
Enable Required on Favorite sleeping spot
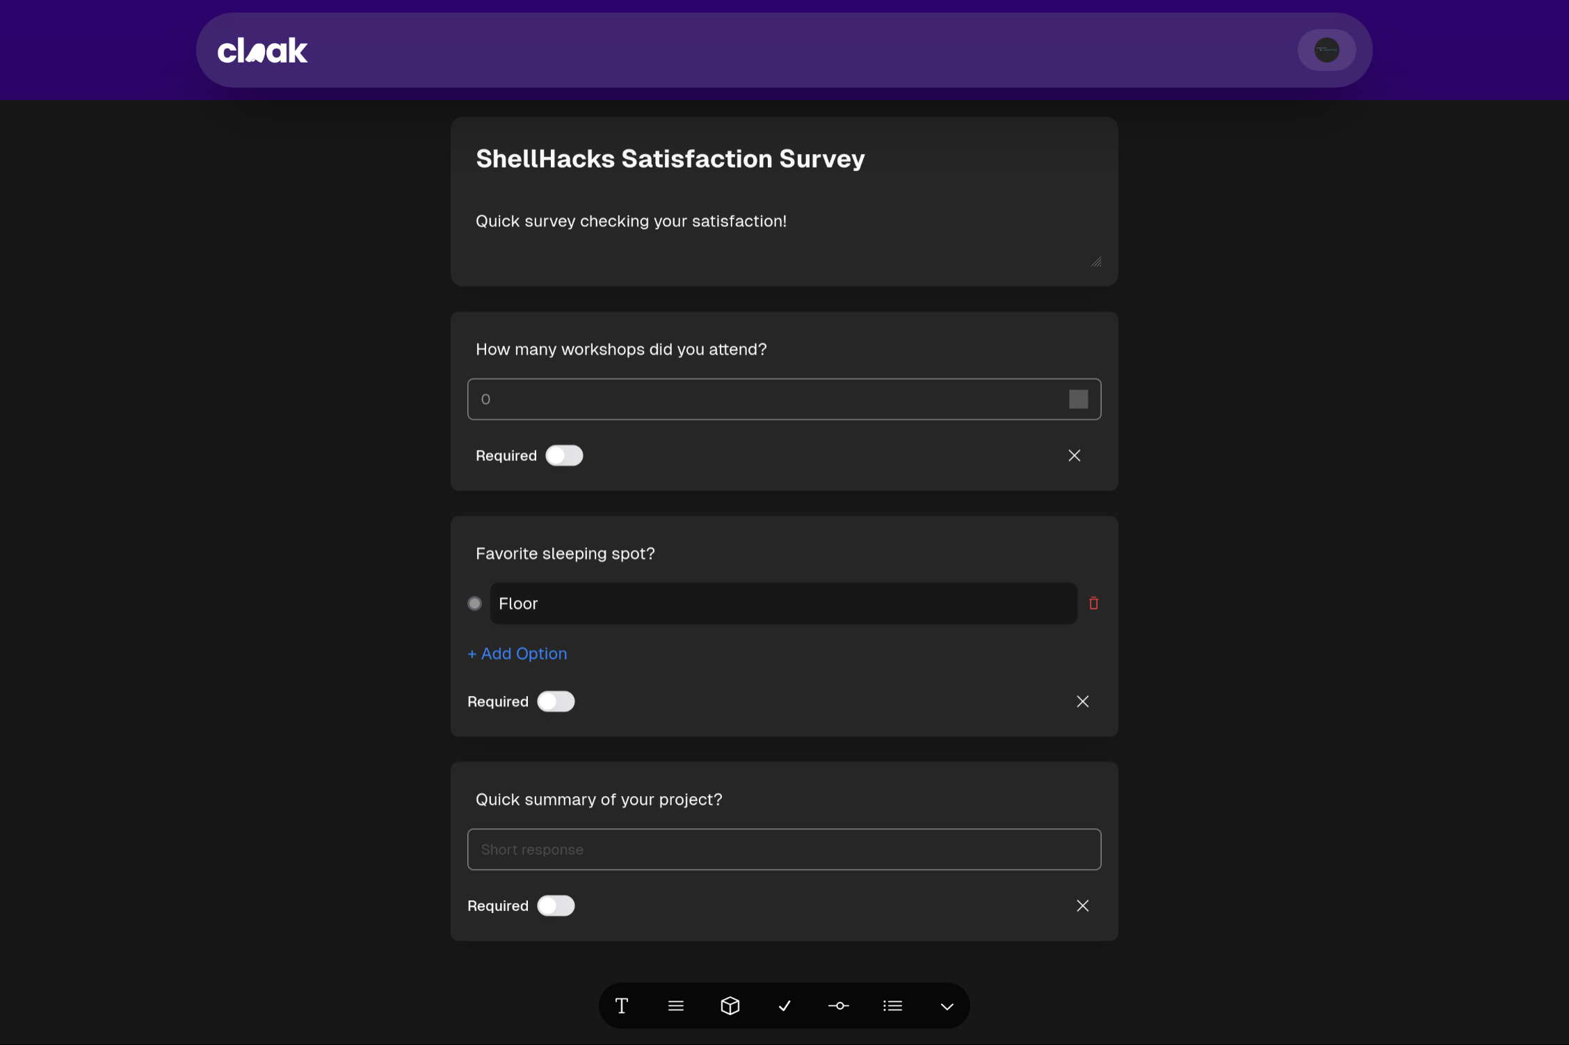555,702
